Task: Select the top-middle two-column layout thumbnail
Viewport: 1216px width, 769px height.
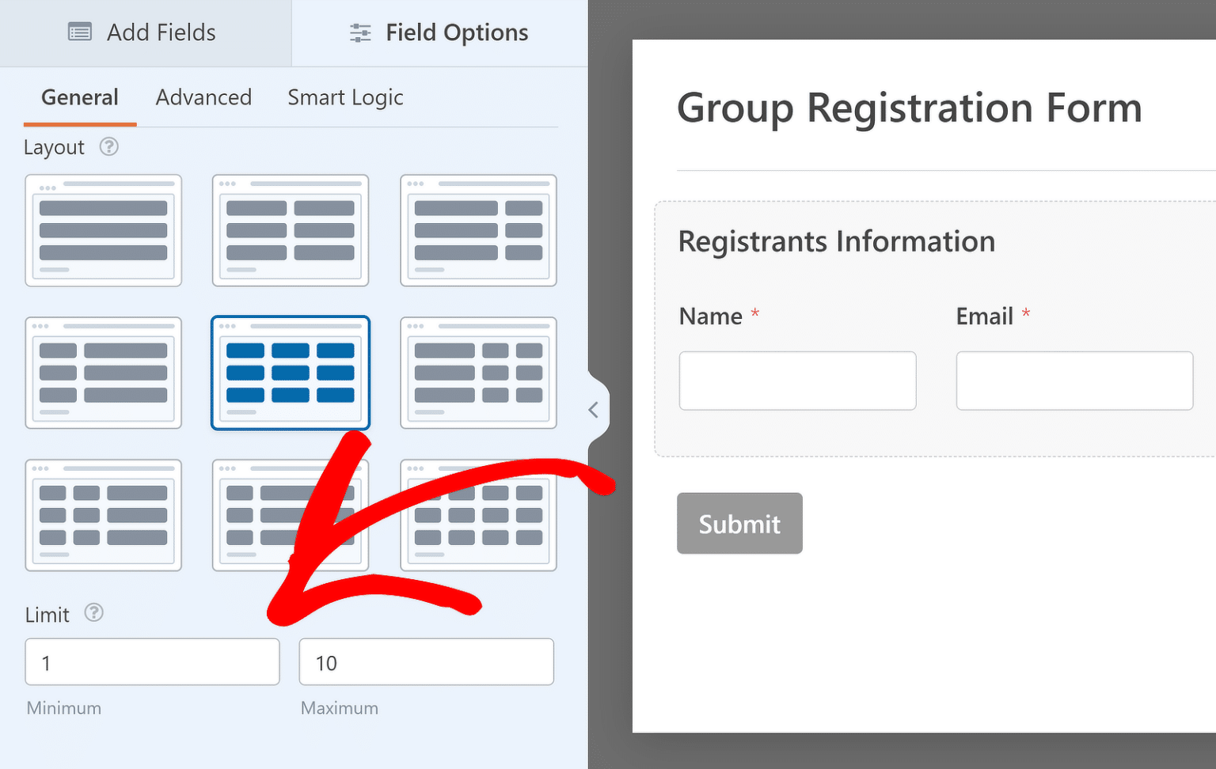Action: coord(291,230)
